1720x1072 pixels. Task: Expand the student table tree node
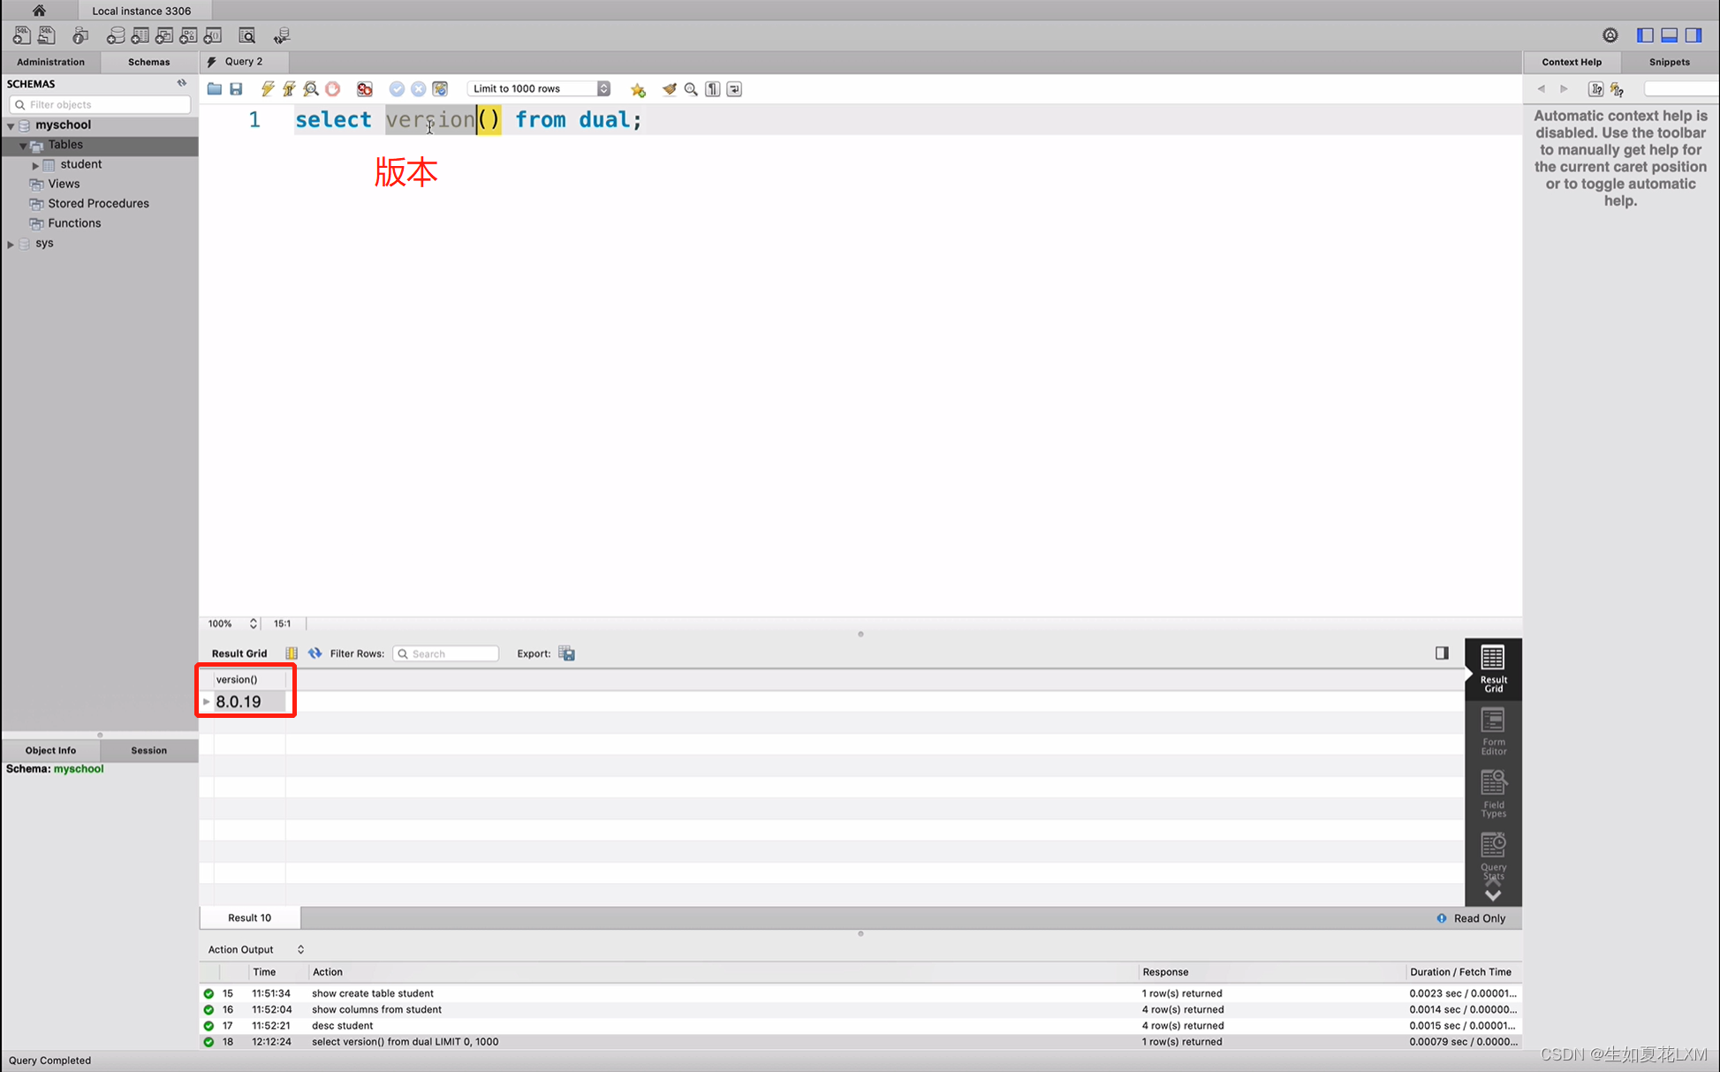click(35, 165)
